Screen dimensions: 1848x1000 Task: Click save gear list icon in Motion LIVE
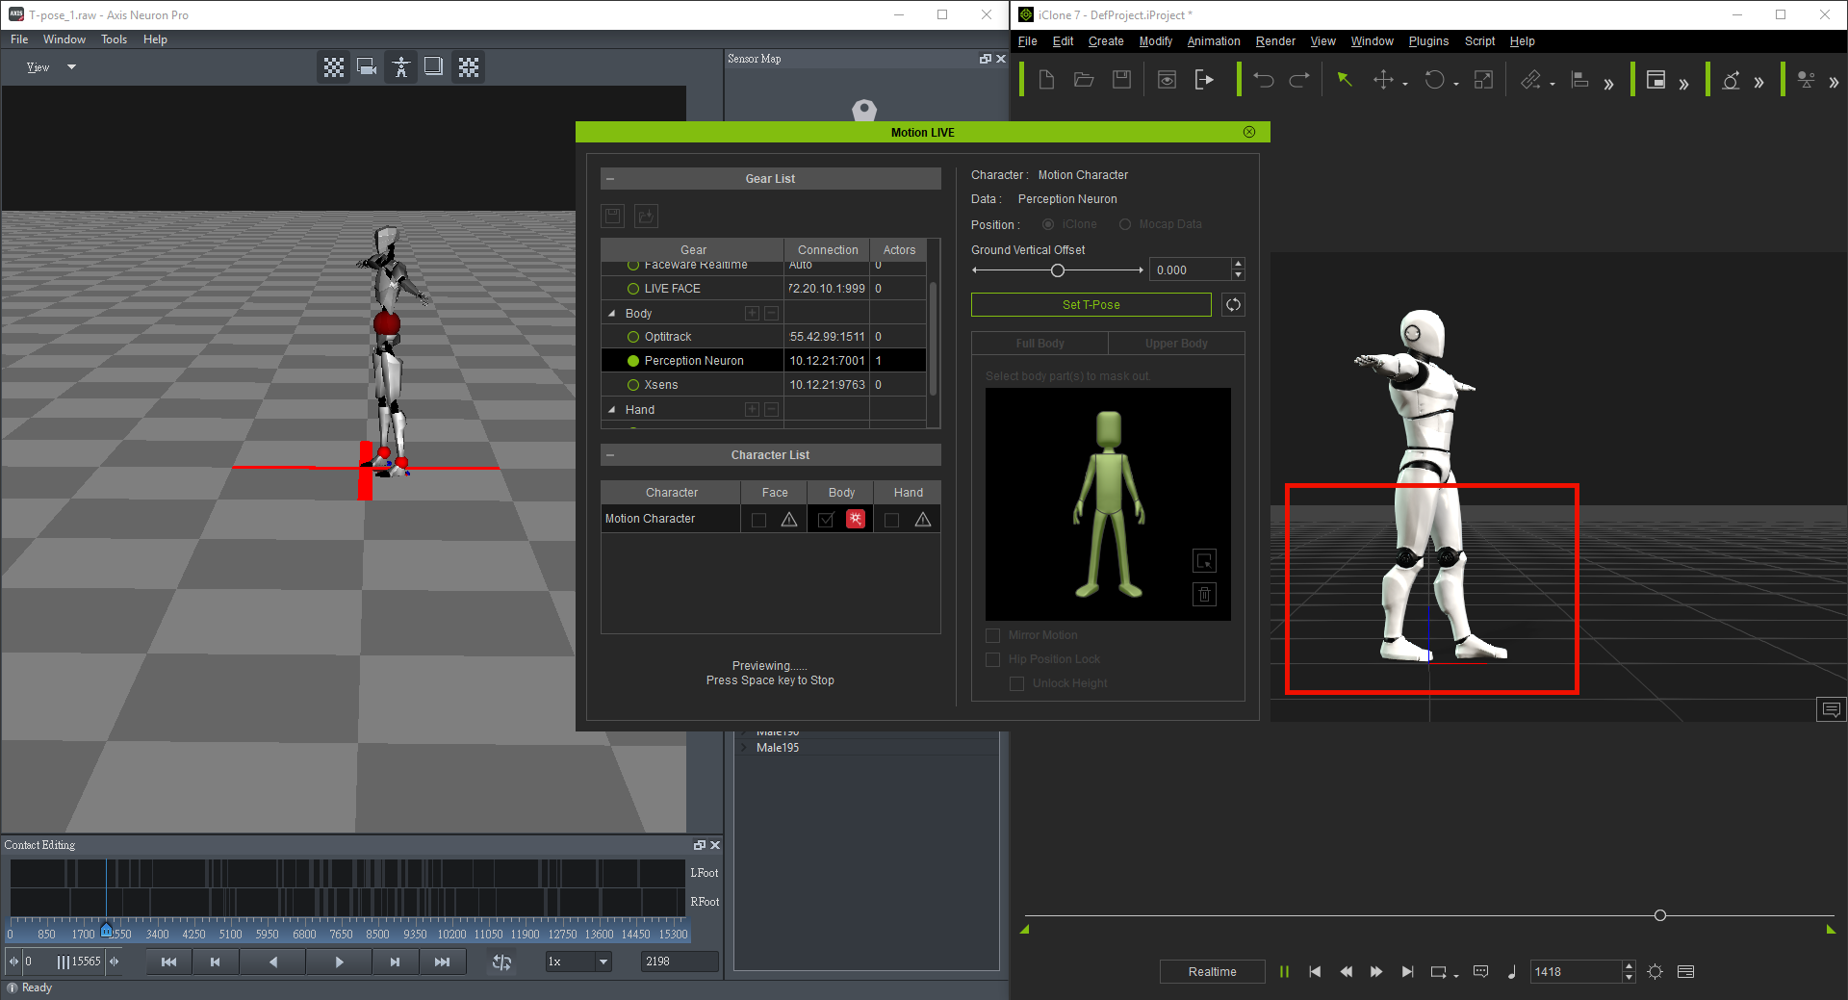point(613,216)
